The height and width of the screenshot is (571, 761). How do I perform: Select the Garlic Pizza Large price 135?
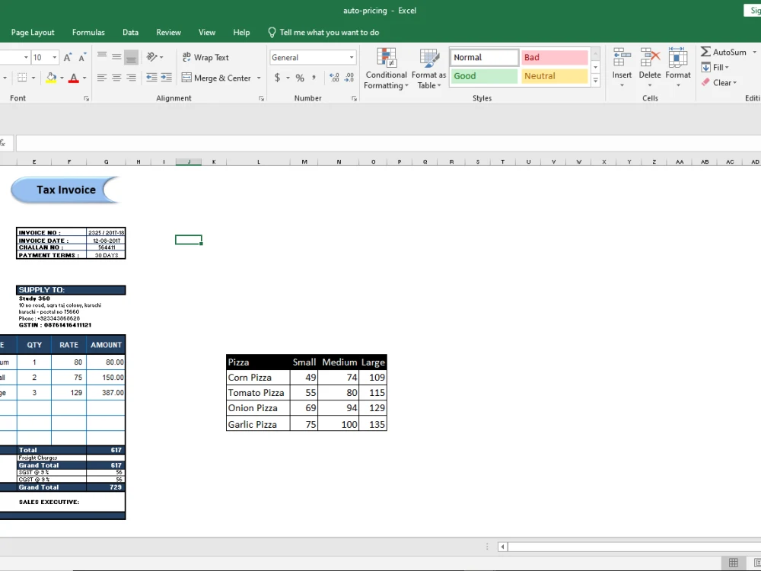373,424
